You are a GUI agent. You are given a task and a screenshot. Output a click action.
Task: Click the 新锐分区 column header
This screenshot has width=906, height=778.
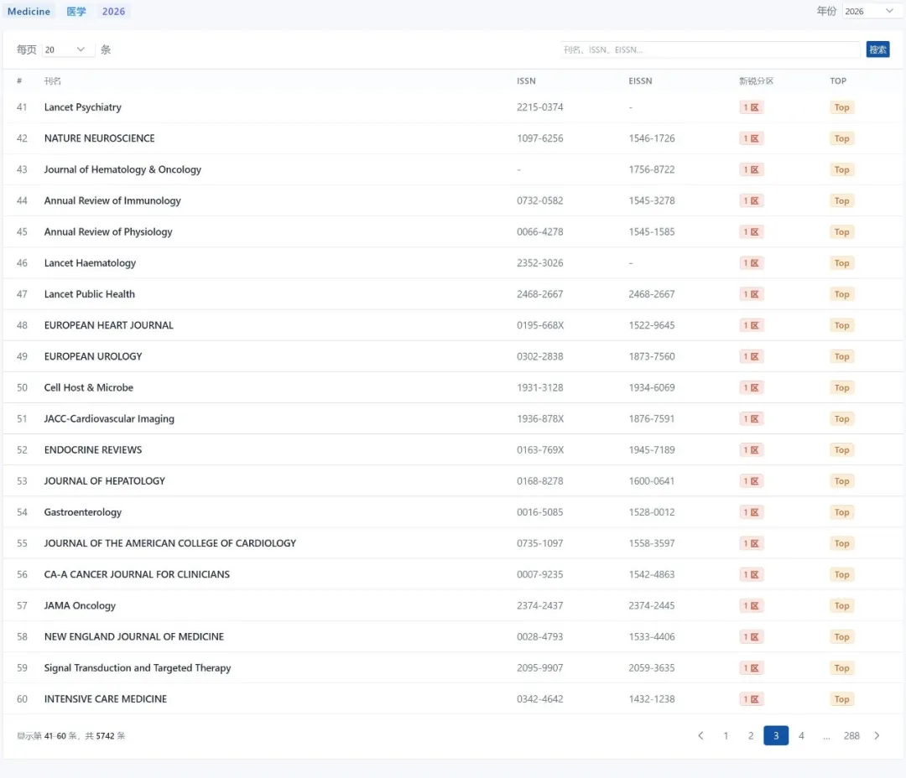click(755, 81)
